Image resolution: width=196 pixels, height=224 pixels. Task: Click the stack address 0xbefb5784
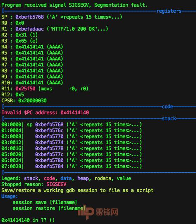[49, 166]
